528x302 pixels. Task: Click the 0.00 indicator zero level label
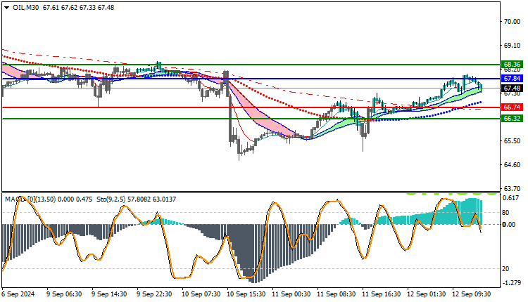coord(509,225)
